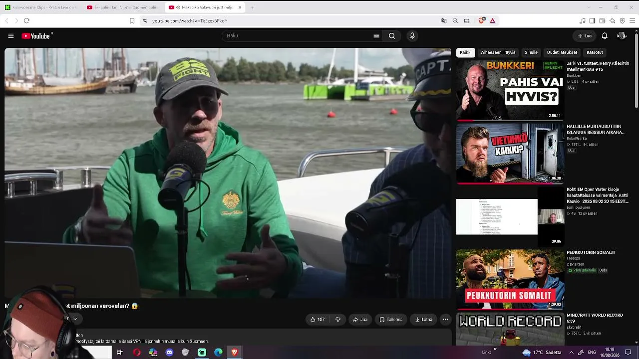Open Discord from the taskbar

click(x=169, y=353)
